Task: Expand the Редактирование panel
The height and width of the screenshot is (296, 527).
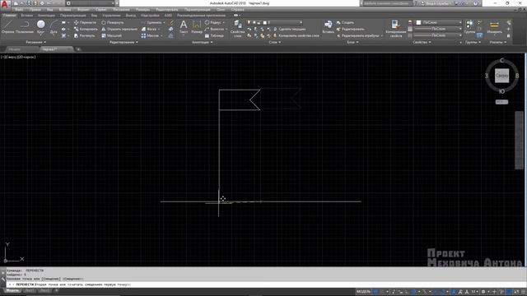Action: click(x=124, y=42)
